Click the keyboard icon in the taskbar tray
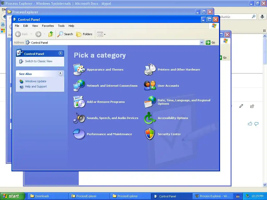Viewport: 267px width, 200px height. pyautogui.click(x=238, y=196)
